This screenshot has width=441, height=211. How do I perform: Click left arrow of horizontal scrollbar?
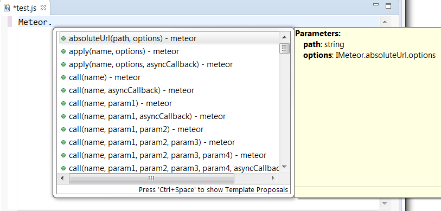pyautogui.click(x=62, y=178)
